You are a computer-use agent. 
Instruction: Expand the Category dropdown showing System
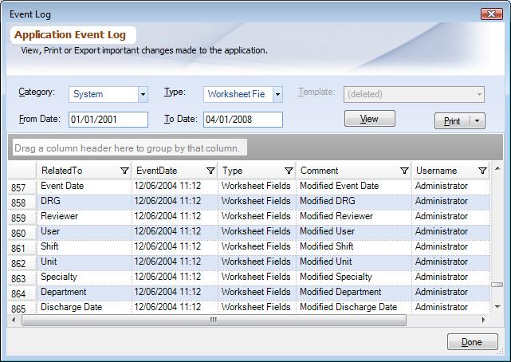143,95
